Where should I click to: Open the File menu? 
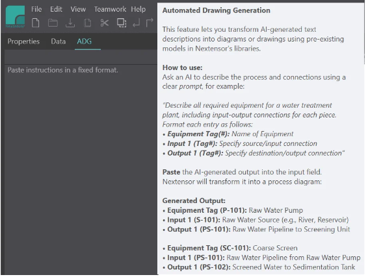36,9
